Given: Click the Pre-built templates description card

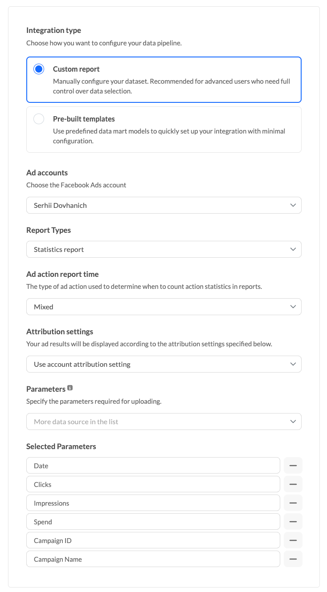Looking at the screenshot, I should coord(163,129).
